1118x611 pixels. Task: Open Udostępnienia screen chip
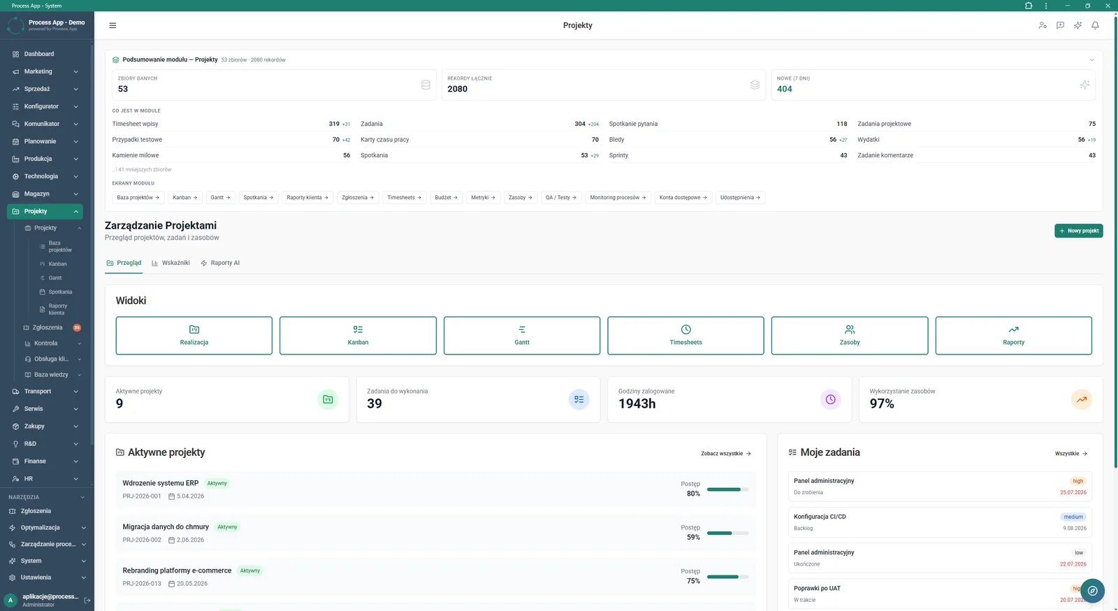pyautogui.click(x=741, y=198)
